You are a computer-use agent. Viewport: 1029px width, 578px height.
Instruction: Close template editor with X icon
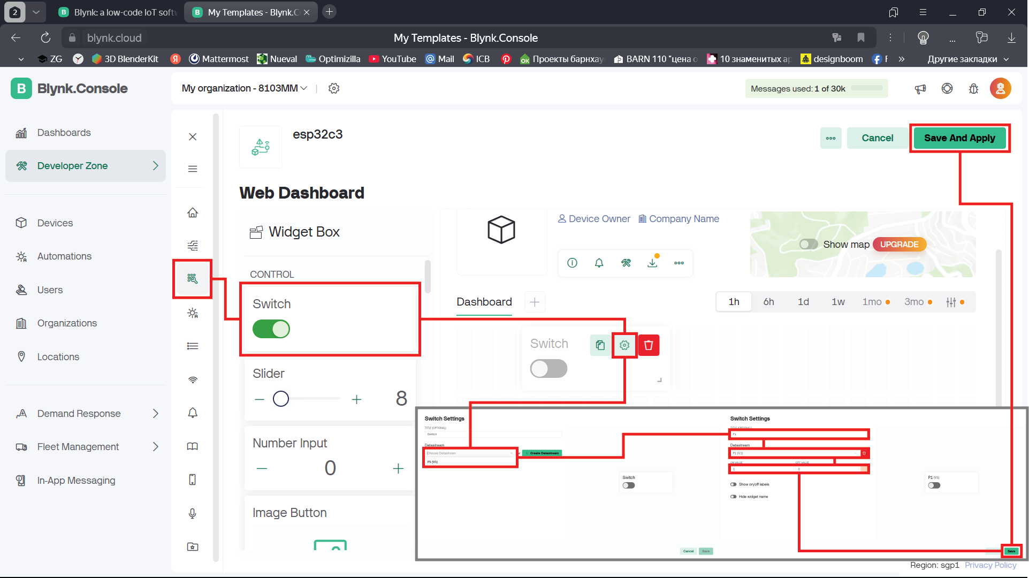(x=193, y=137)
